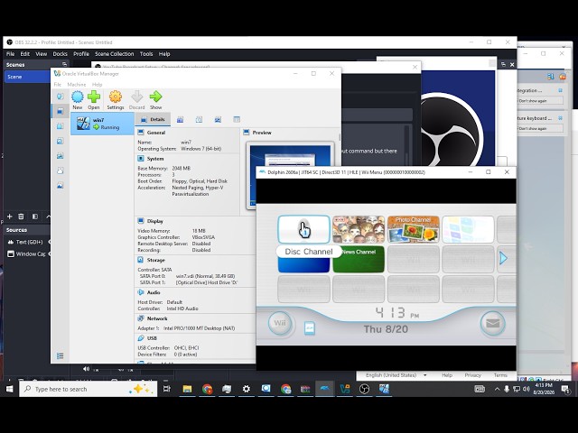Click the General section header in VirtualBox

coord(156,133)
